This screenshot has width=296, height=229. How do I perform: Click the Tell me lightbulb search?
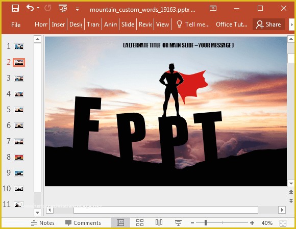coord(193,24)
